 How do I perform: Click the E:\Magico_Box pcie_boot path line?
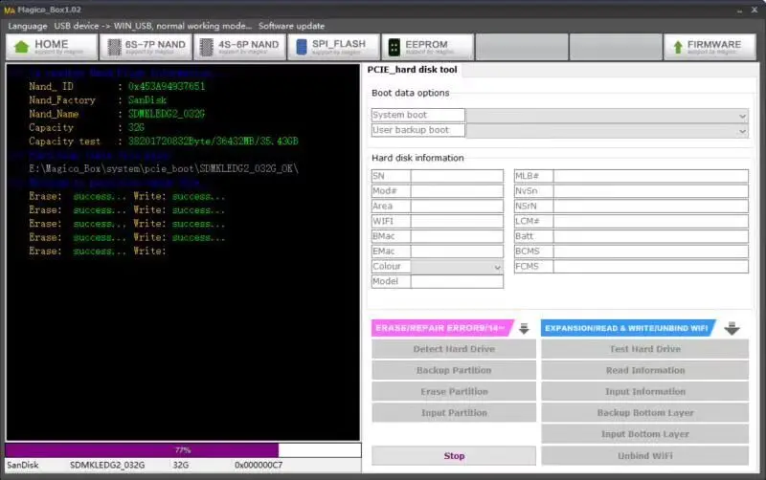tap(164, 169)
